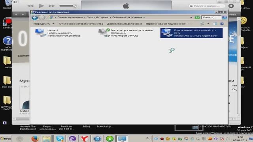Click the Network Connections taskbar button
The image size is (253, 142).
click(122, 138)
